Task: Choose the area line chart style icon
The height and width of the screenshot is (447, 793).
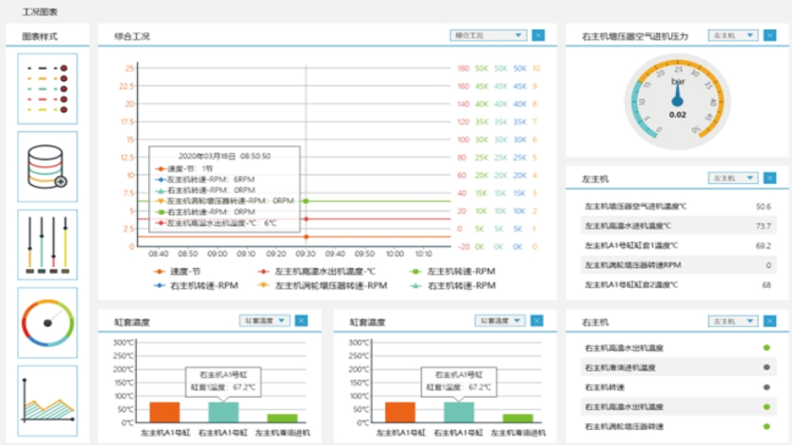Action: click(47, 400)
